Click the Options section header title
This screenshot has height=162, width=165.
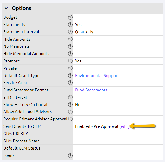[21, 8]
